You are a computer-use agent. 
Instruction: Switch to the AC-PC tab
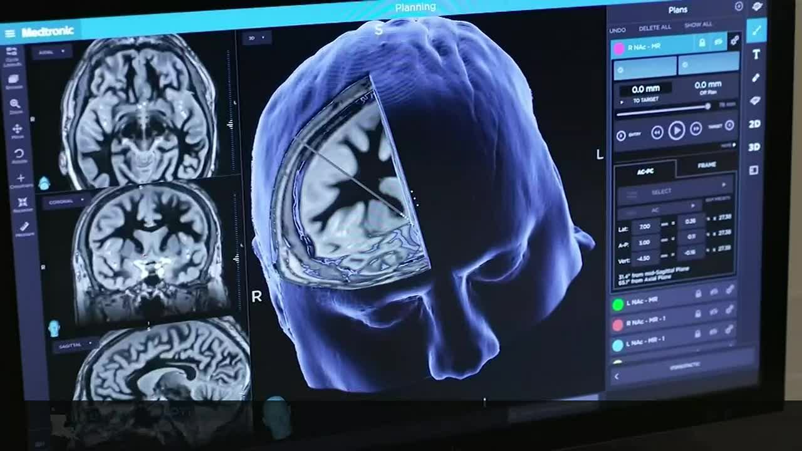tap(645, 171)
